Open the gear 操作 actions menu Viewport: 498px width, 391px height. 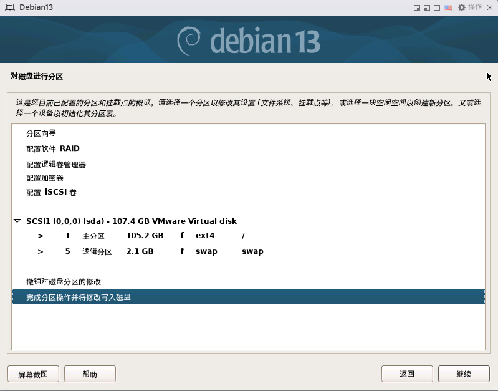coord(469,7)
